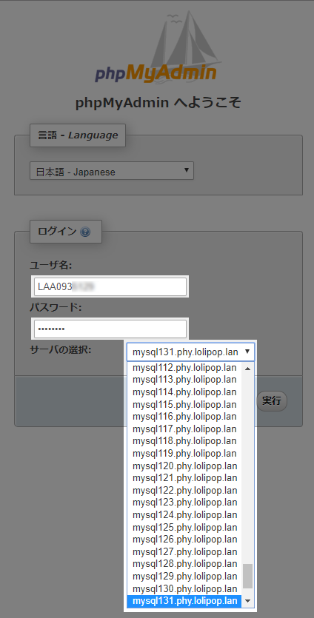Choose mysql127.phy.lolipop.lan server entry
Viewport: 314px width, 618px height.
point(184,551)
